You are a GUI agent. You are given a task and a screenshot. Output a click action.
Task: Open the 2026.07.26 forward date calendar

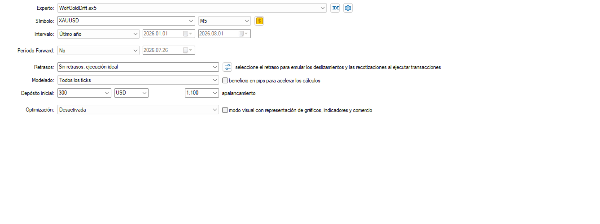tap(188, 50)
